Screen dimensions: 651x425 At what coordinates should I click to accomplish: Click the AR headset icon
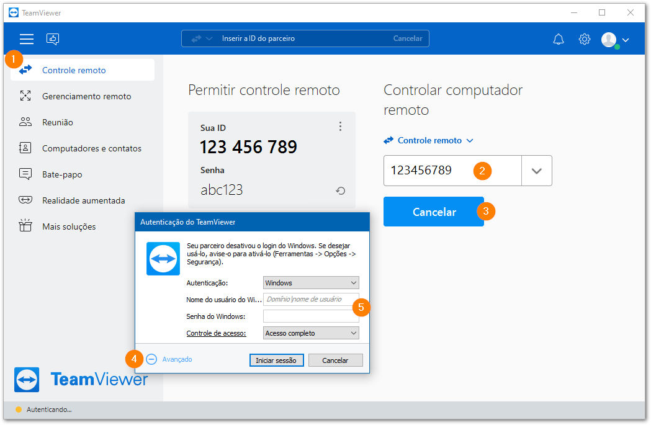[25, 200]
